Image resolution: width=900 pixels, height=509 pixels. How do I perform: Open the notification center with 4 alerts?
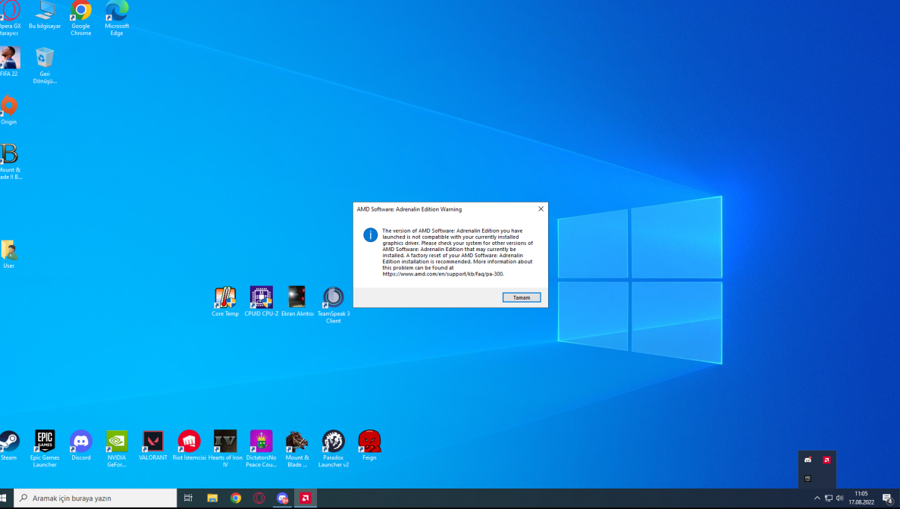click(887, 498)
